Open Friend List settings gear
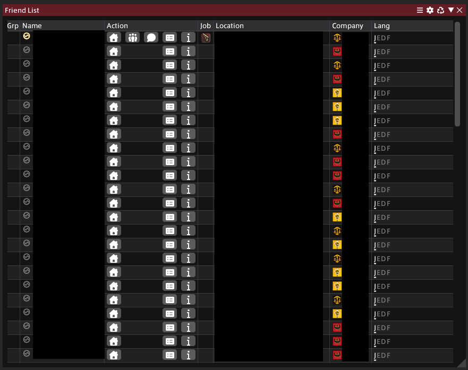This screenshot has width=468, height=370. pos(430,11)
